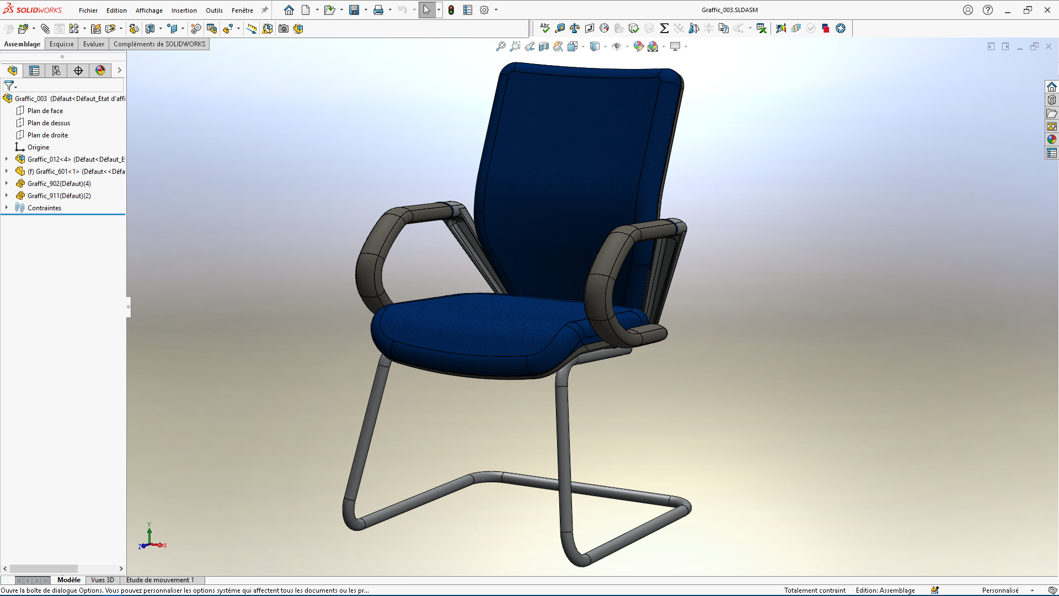
Task: Show more manager tabs chevron
Action: tap(119, 70)
